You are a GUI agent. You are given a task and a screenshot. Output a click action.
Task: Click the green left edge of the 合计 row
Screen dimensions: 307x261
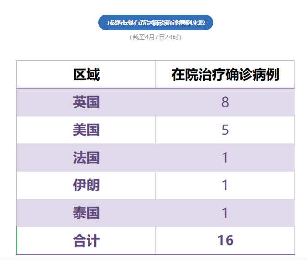point(17,240)
